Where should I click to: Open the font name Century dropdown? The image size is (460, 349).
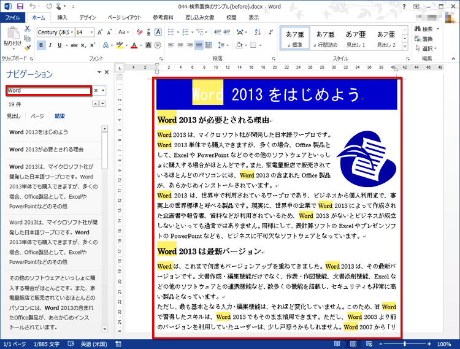tap(72, 33)
